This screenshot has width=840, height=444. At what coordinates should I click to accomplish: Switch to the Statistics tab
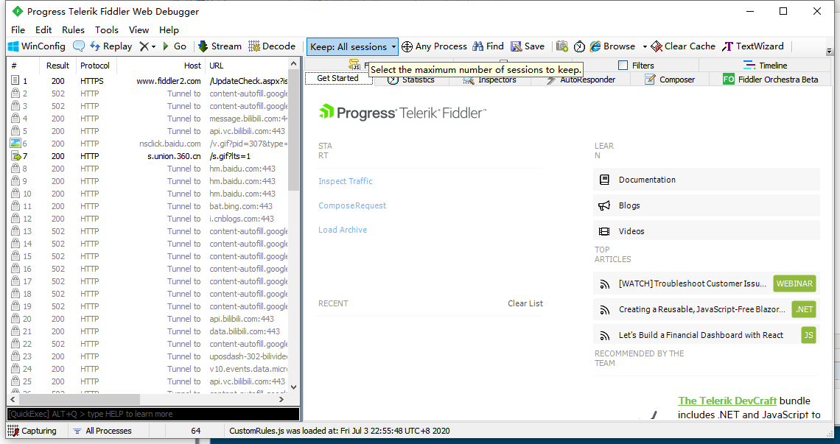pos(411,80)
